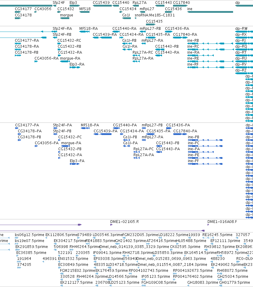Screen dimensions: 253x287
Task: Click the CG15435 gene label
Action: click(154, 21)
